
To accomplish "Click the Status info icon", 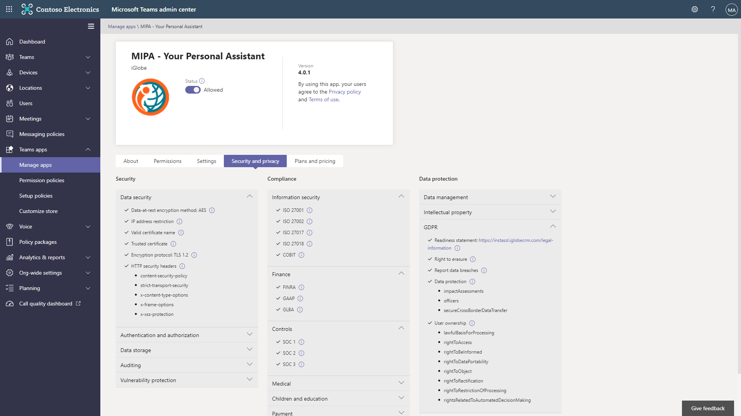I will pyautogui.click(x=202, y=81).
